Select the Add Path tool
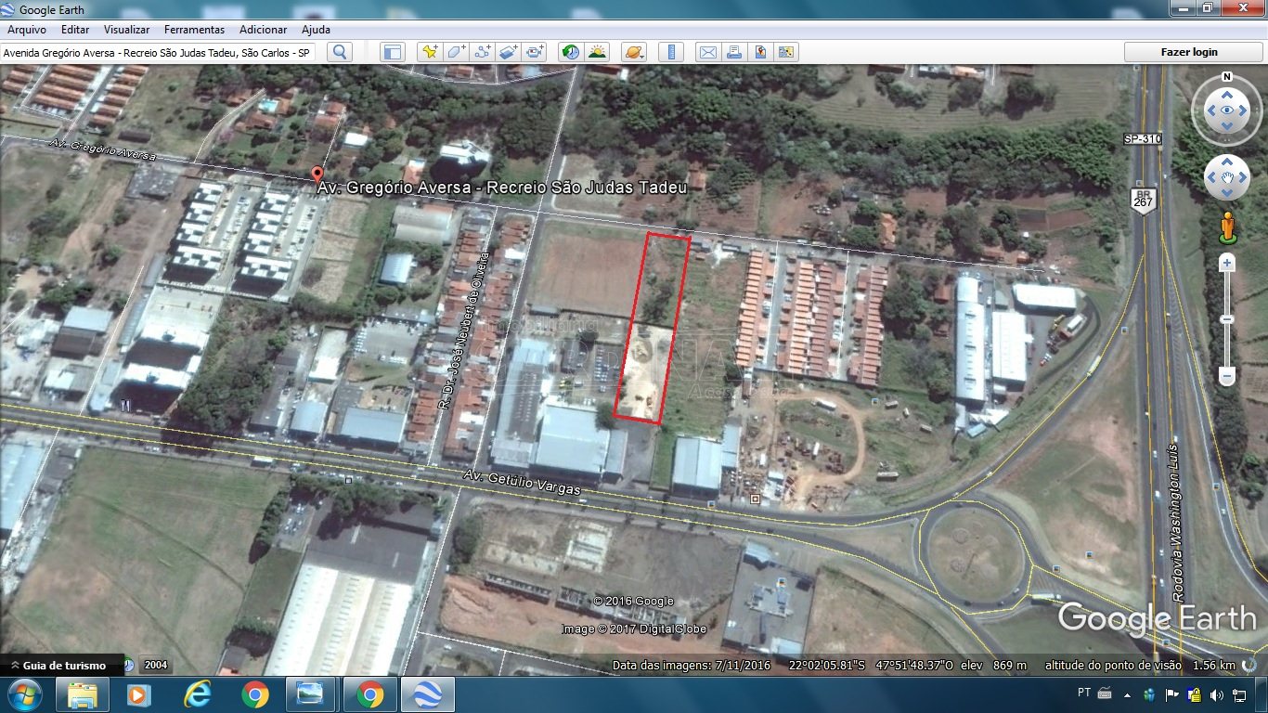This screenshot has height=713, width=1268. coord(482,52)
